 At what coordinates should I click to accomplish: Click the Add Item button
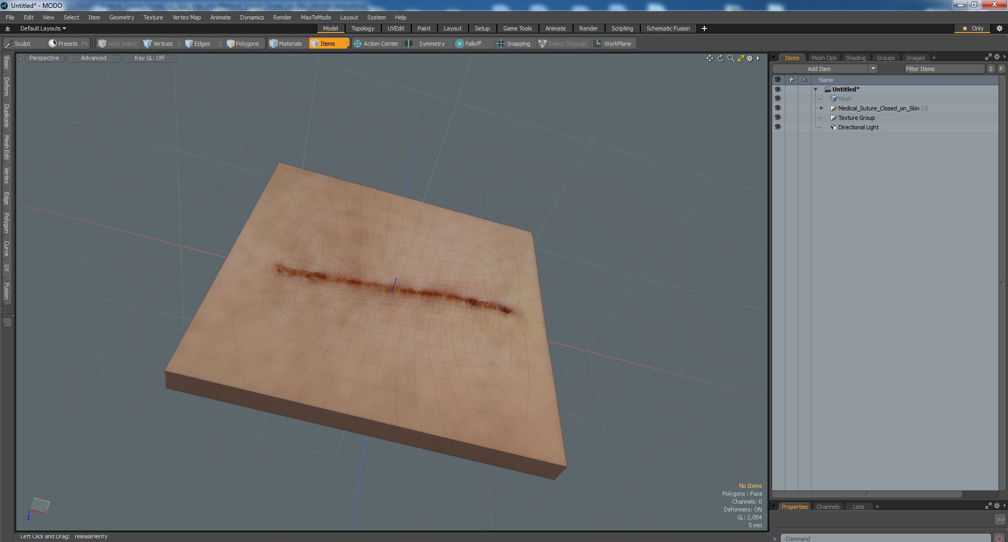(x=819, y=69)
